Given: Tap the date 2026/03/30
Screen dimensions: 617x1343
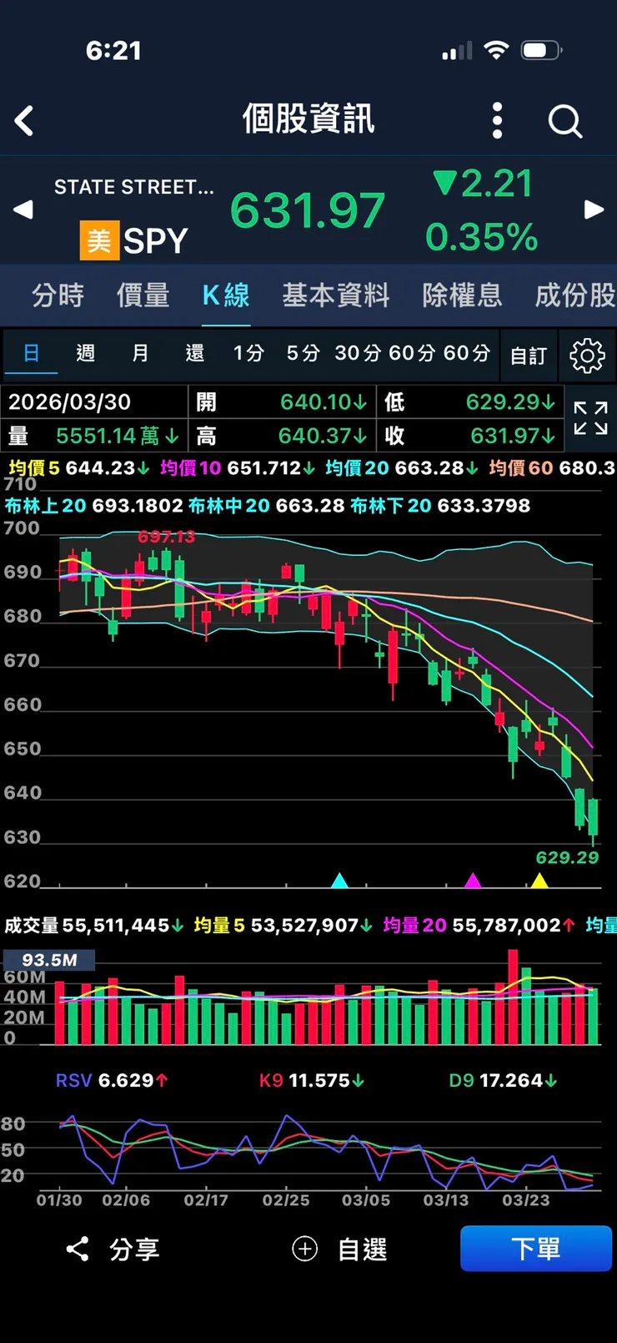Looking at the screenshot, I should 70,401.
